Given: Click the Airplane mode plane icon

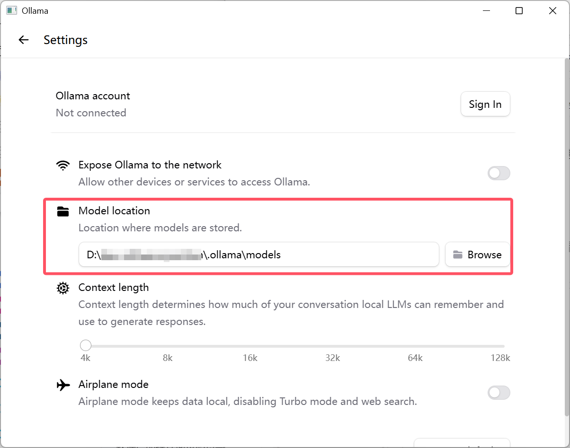Looking at the screenshot, I should [62, 385].
